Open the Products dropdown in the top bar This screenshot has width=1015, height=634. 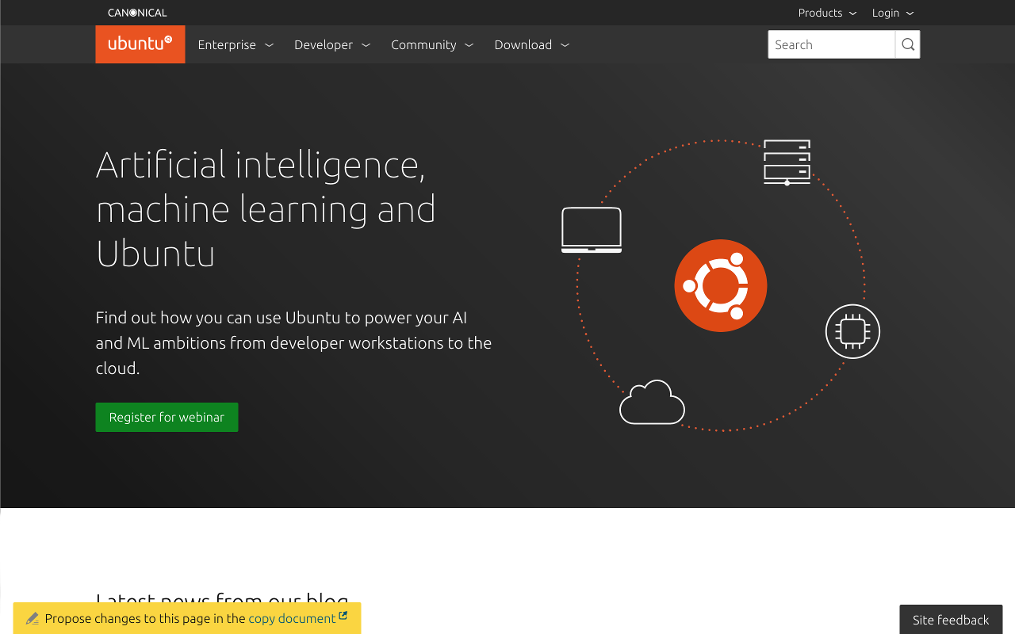point(827,13)
